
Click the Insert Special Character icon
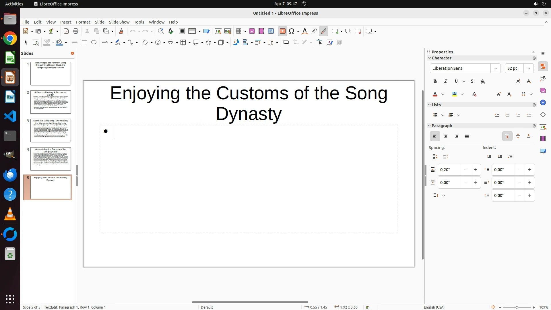(x=292, y=31)
